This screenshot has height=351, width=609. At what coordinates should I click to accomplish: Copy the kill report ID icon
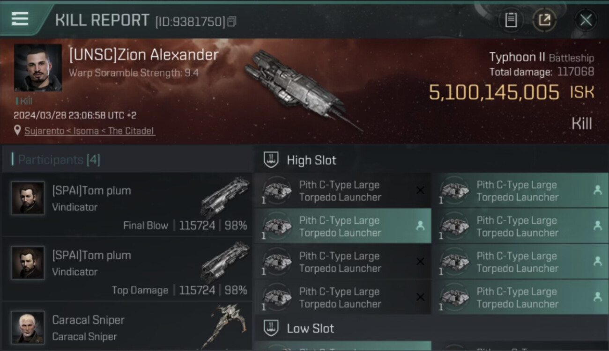[x=232, y=22]
